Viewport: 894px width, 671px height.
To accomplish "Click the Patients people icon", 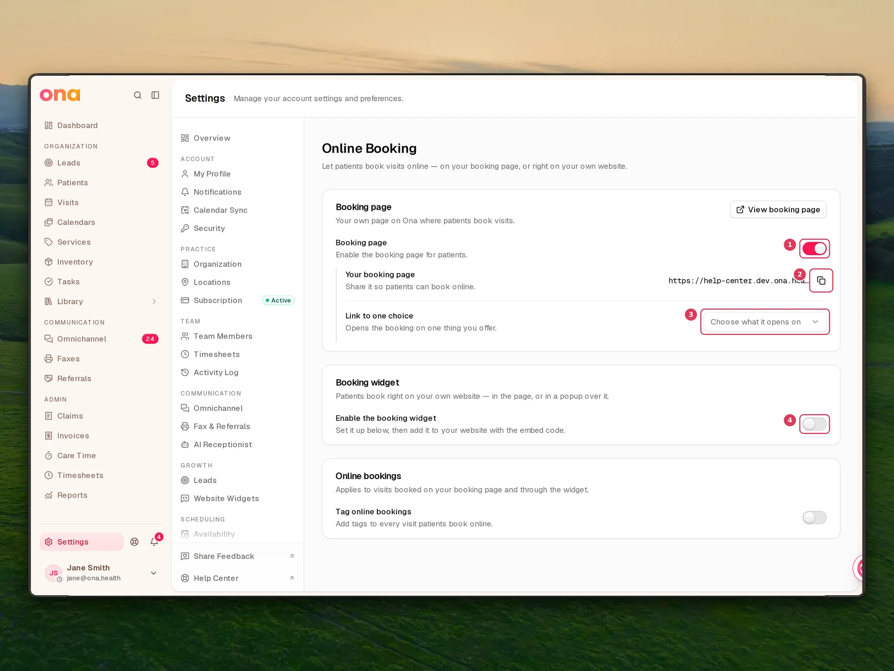I will (48, 183).
